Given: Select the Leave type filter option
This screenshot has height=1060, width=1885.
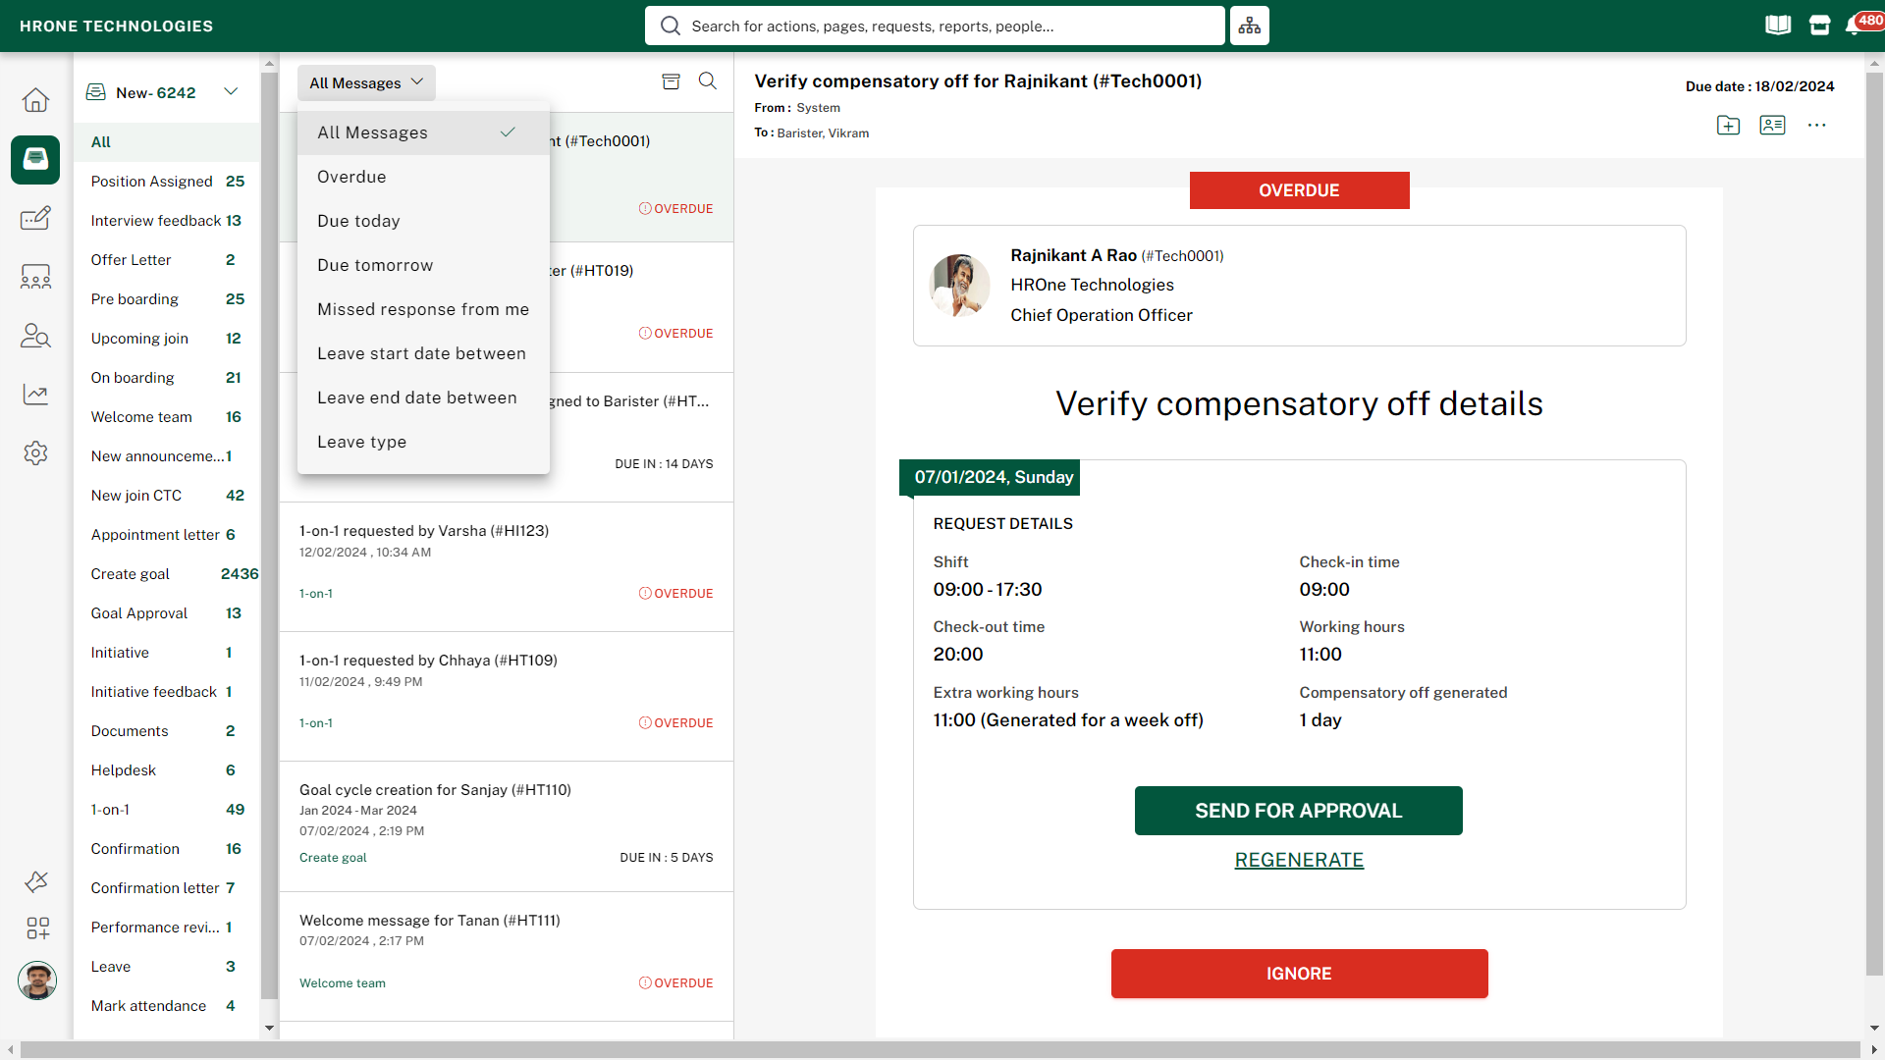Looking at the screenshot, I should pos(361,442).
